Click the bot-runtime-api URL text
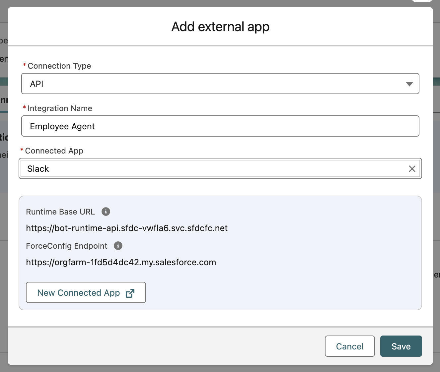 (x=127, y=228)
